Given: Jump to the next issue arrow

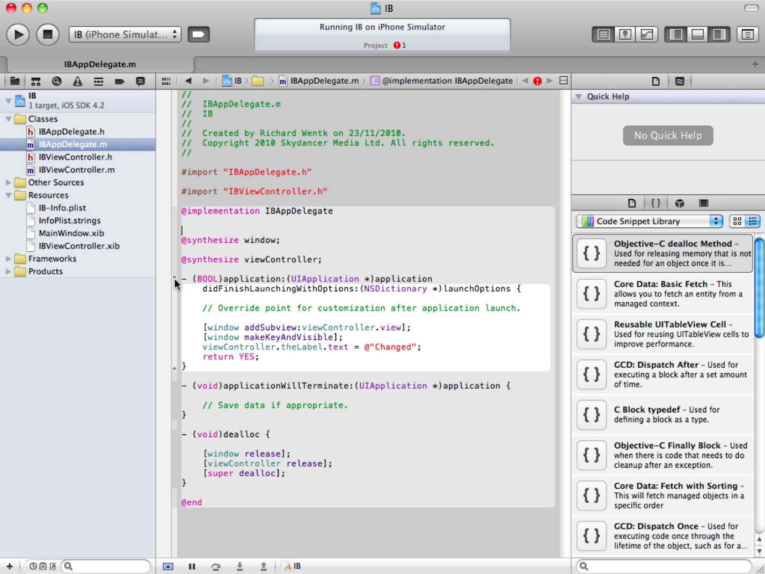Looking at the screenshot, I should tap(550, 81).
